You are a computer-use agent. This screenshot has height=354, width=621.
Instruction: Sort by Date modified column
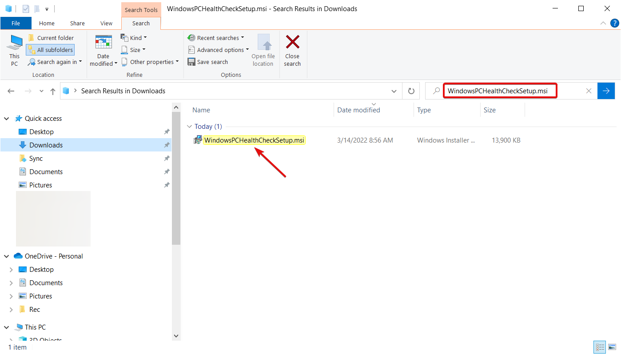click(374, 110)
